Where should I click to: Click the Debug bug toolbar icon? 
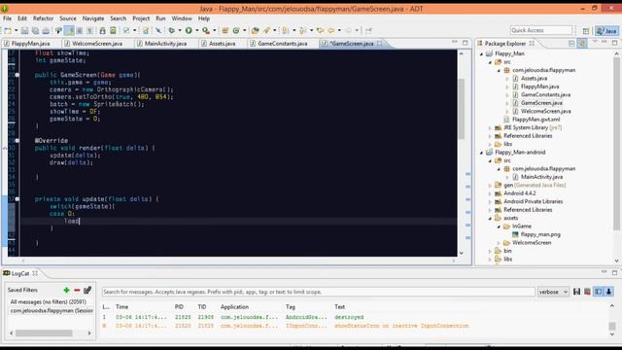coord(172,30)
